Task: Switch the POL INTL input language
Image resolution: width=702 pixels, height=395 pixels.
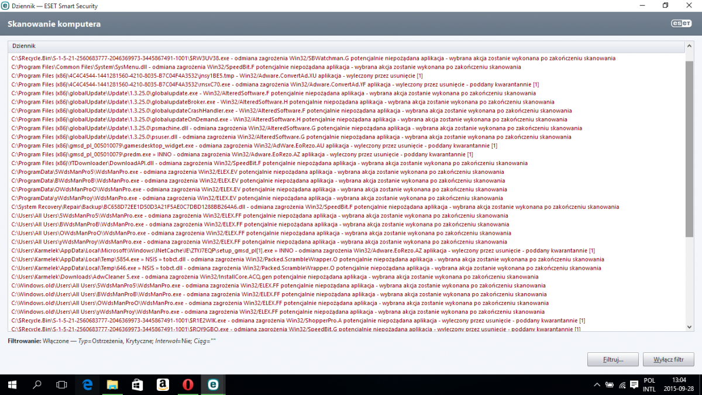Action: tap(649, 384)
